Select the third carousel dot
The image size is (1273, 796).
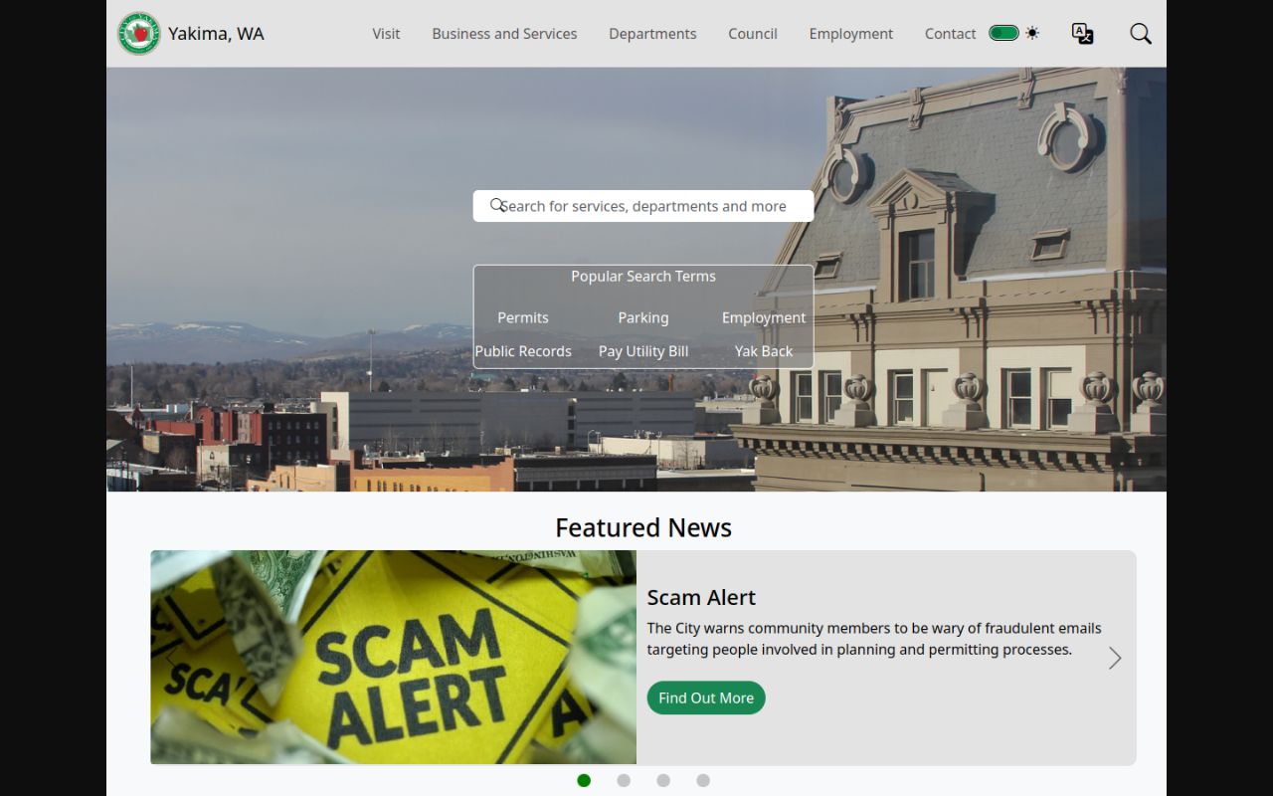click(x=663, y=780)
